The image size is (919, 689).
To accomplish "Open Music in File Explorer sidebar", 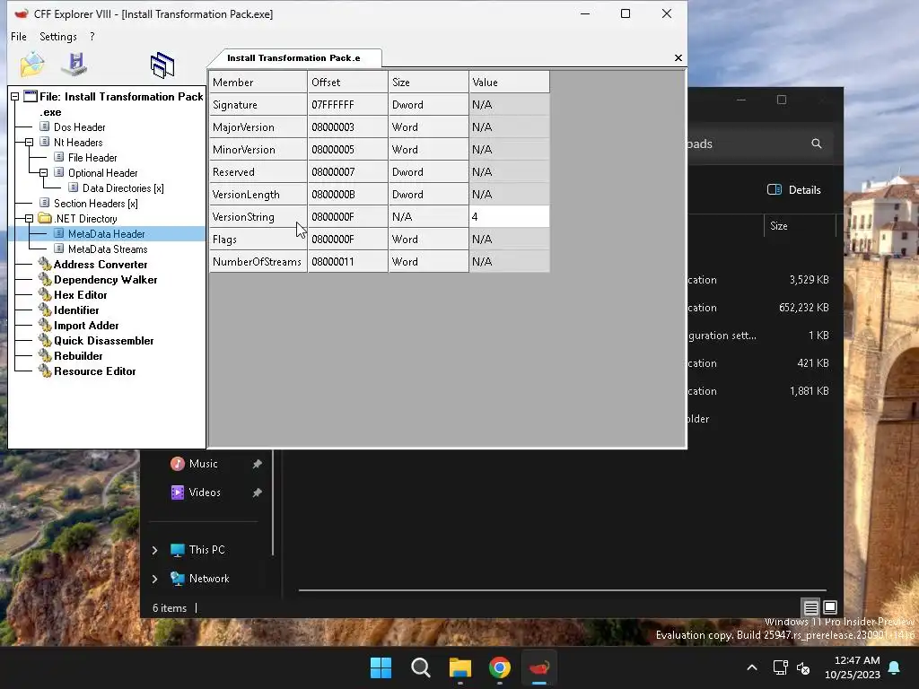I will pyautogui.click(x=203, y=464).
